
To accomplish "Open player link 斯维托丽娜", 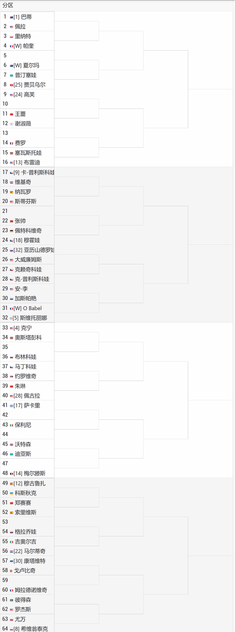I will click(33, 318).
